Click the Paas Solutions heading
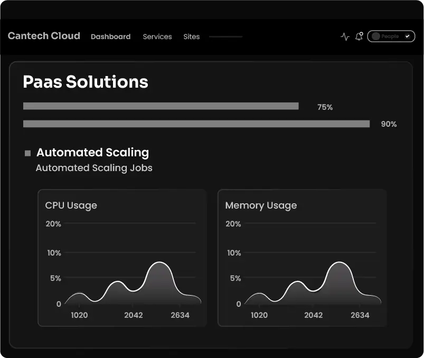 pyautogui.click(x=85, y=82)
